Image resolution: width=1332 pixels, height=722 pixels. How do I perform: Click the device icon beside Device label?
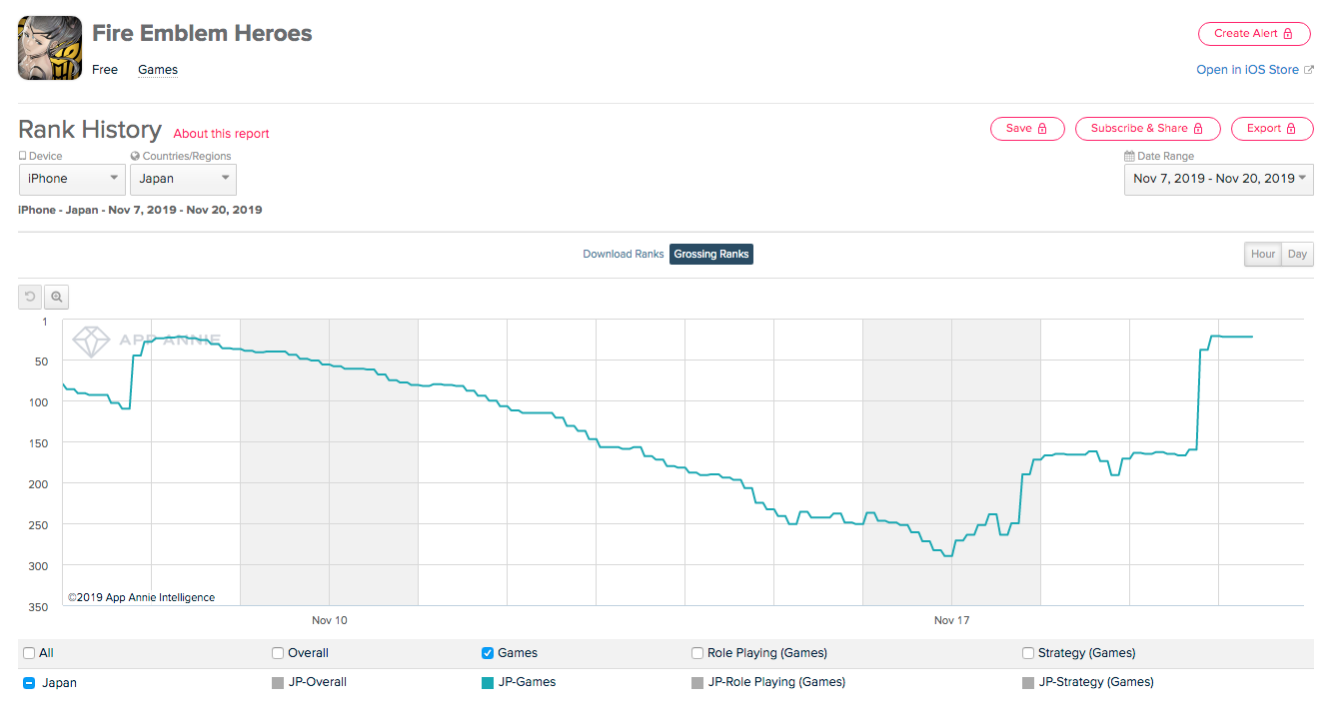tap(22, 157)
